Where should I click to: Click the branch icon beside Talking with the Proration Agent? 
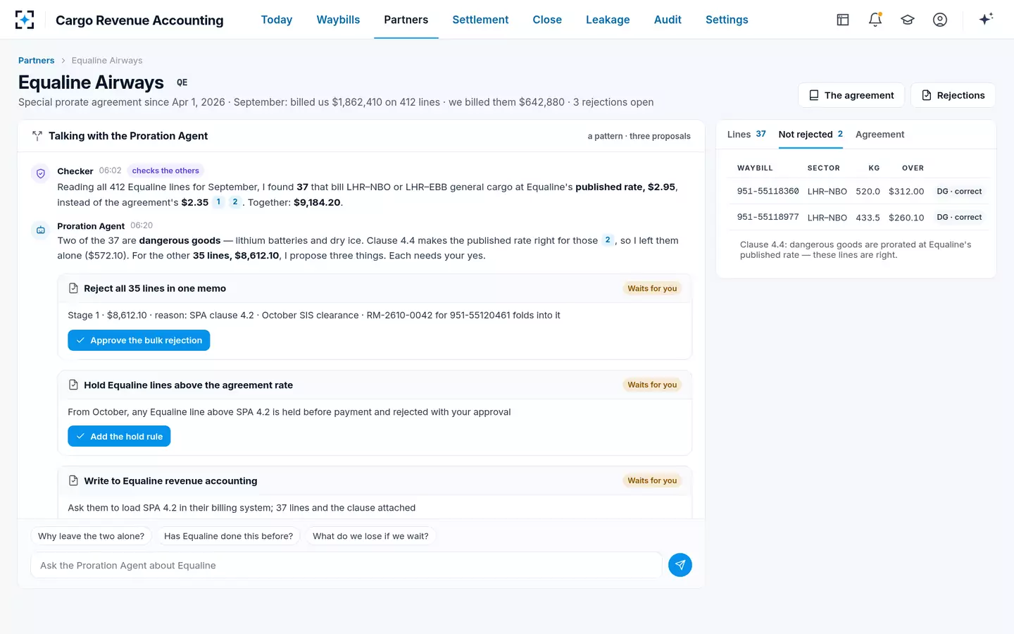[37, 136]
